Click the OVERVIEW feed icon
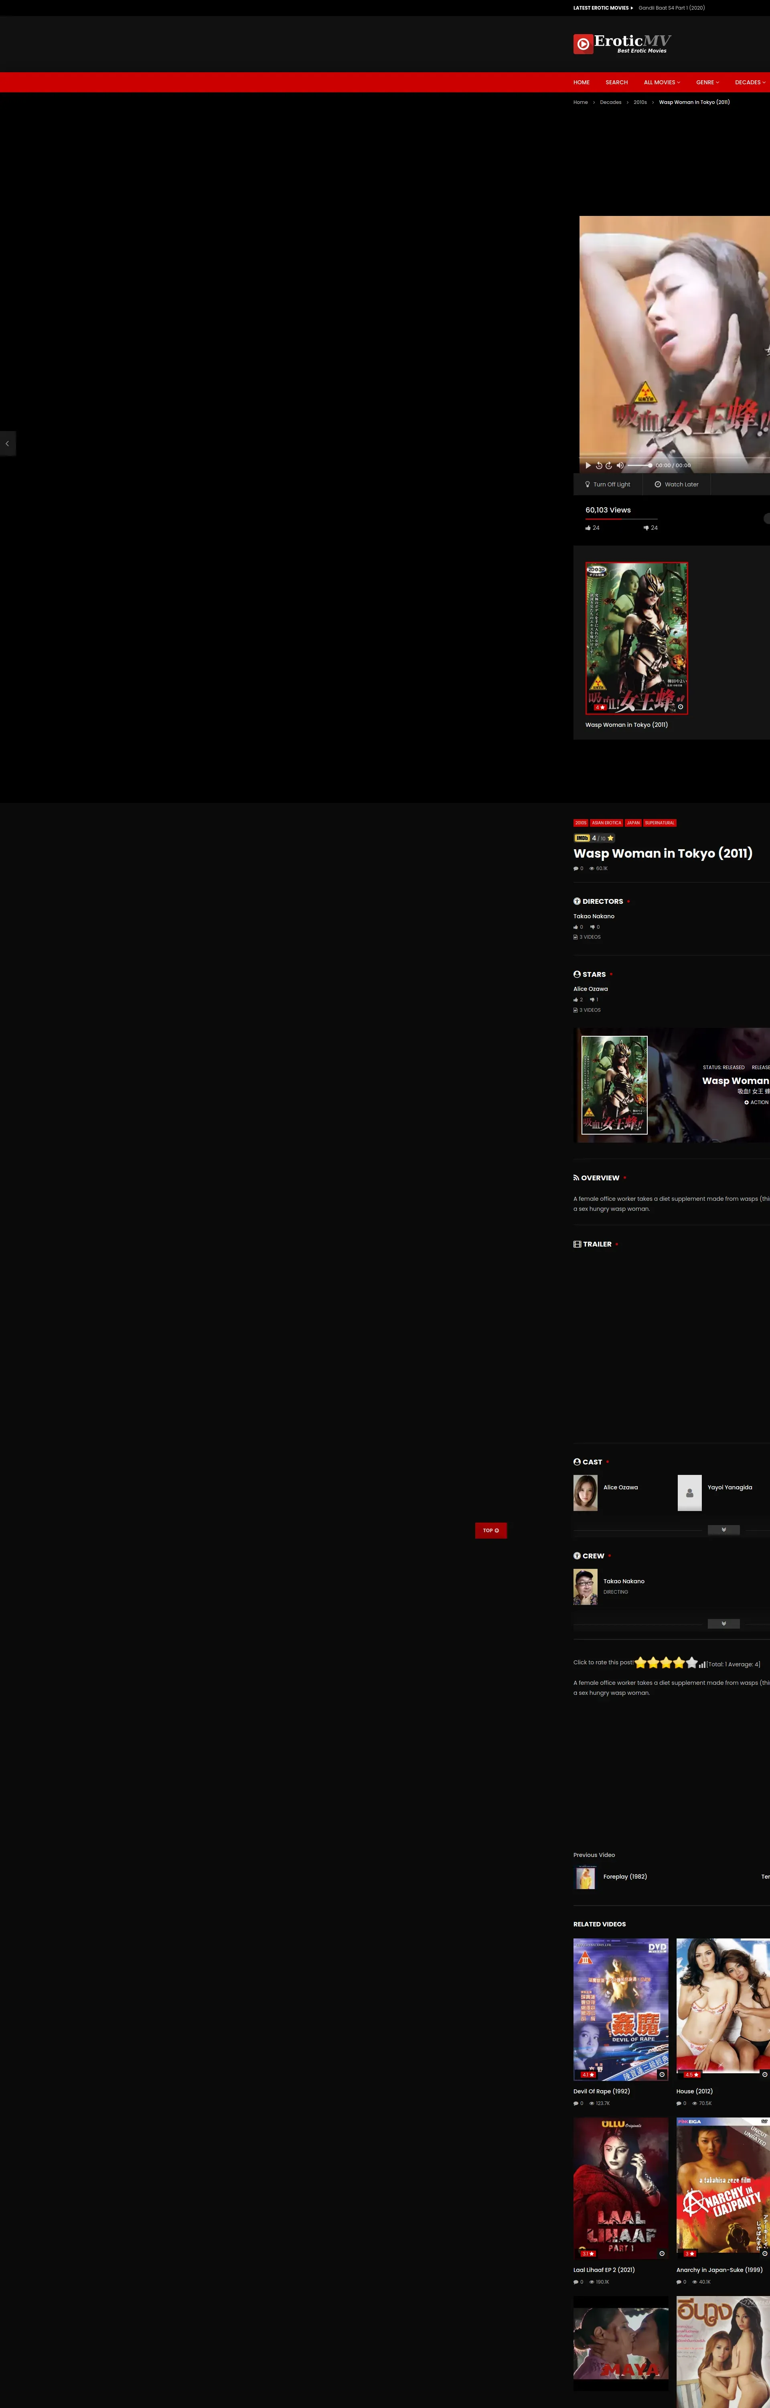The height and width of the screenshot is (2408, 770). [577, 1178]
